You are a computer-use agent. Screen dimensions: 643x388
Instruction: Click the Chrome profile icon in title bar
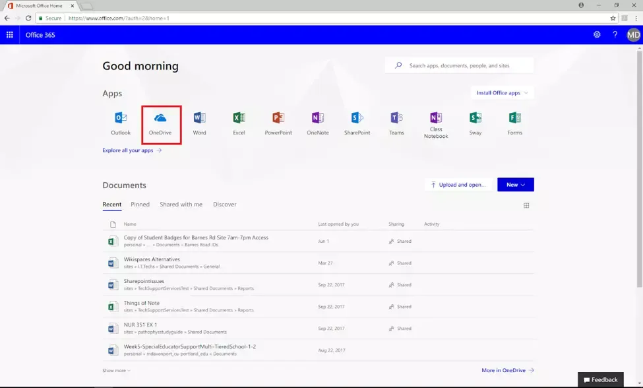coord(581,5)
